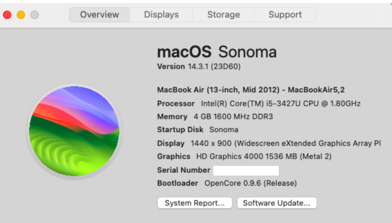Click the Intel Core i5 processor value

point(280,103)
